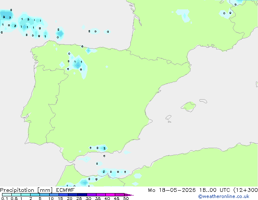This screenshot has width=258, height=200.
Task: Pick the magenta 40 mm legend swatch
Action: pyautogui.click(x=110, y=195)
